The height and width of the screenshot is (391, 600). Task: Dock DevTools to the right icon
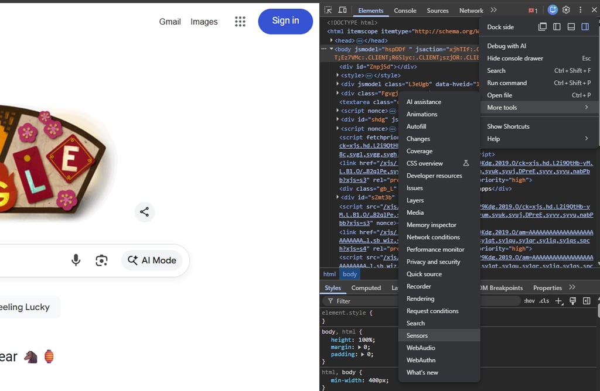(585, 27)
